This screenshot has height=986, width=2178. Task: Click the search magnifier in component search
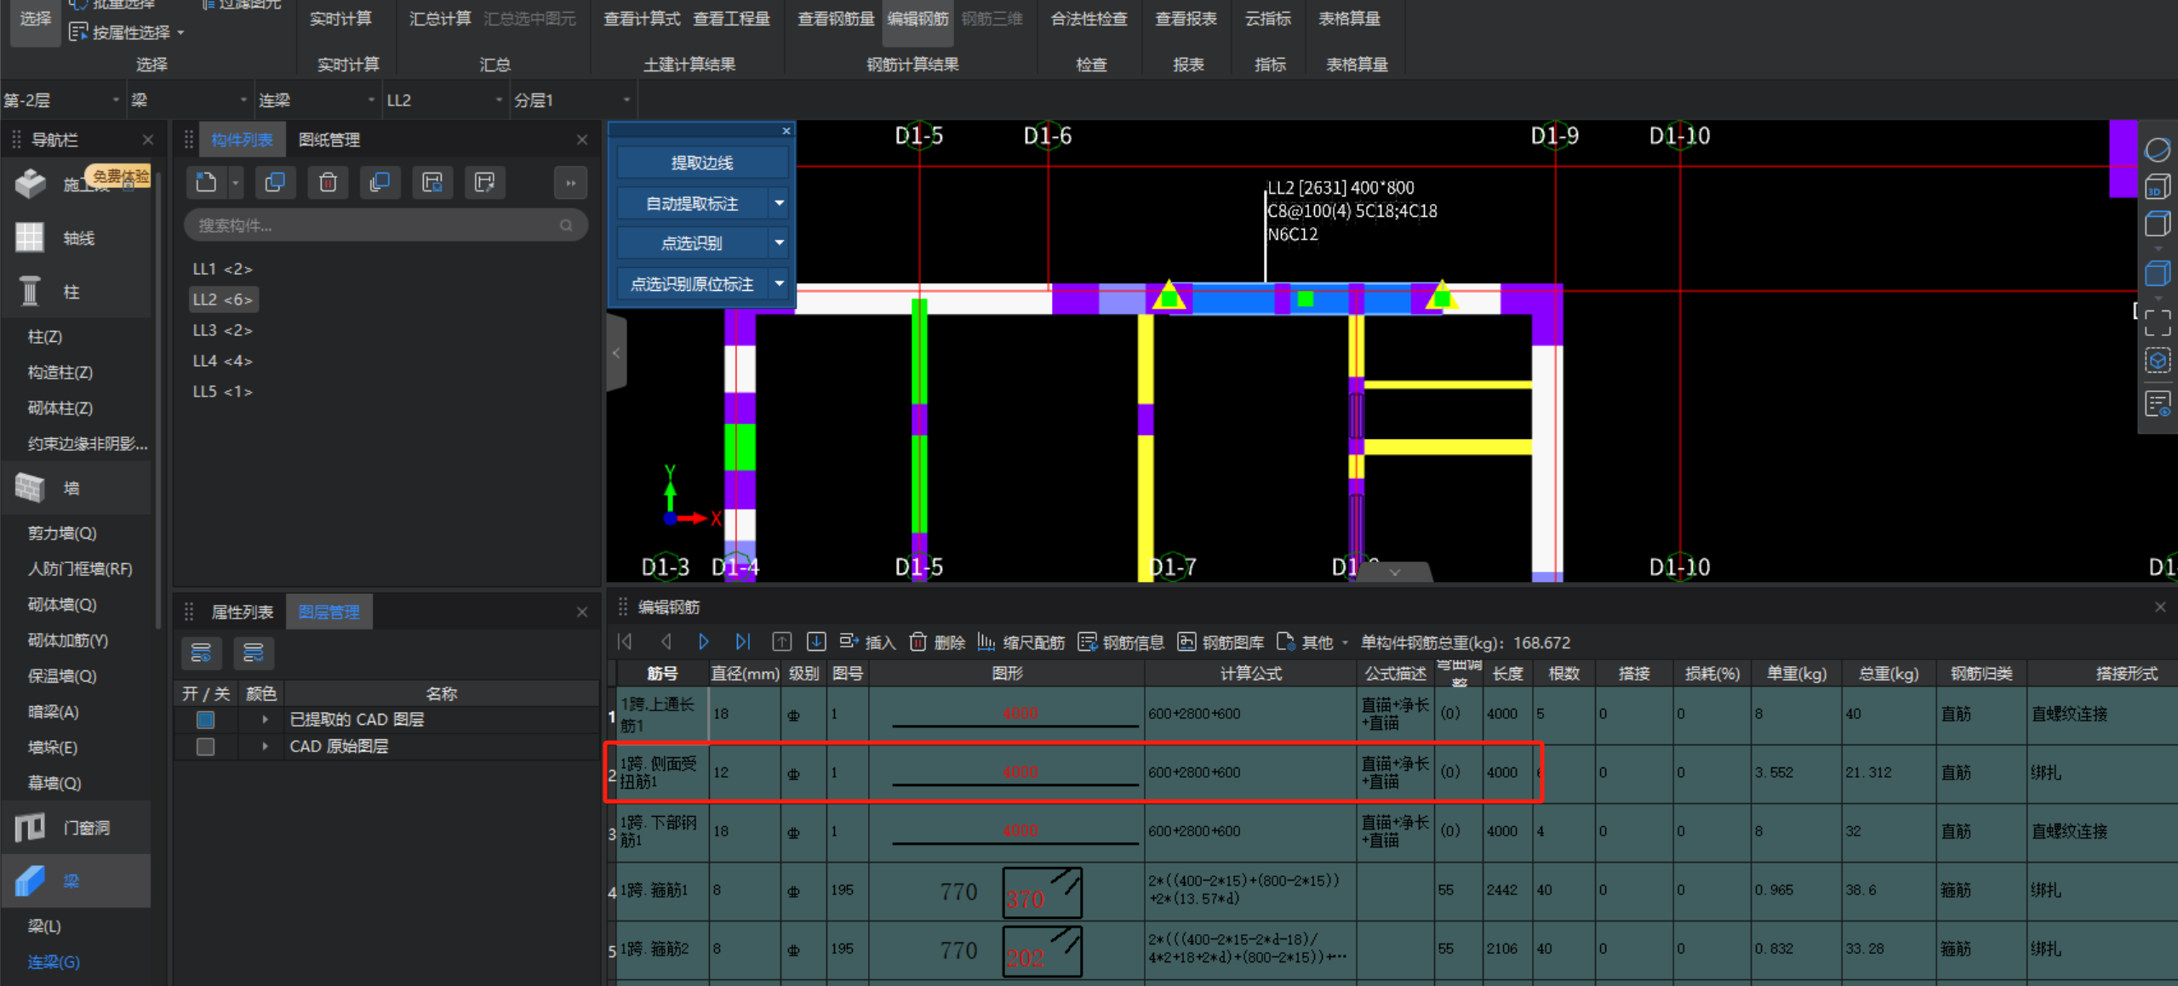pyautogui.click(x=566, y=225)
